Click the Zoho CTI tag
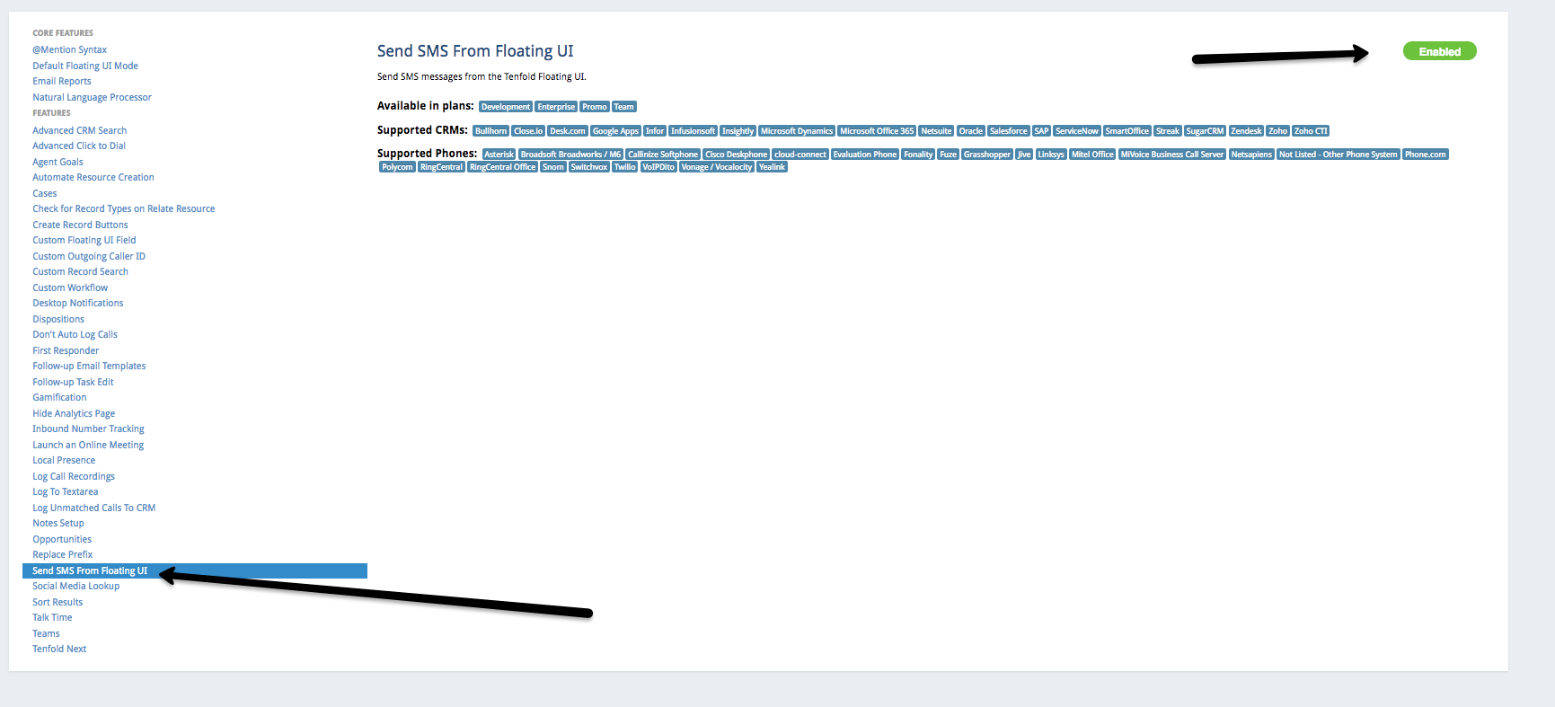The height and width of the screenshot is (707, 1555). (1311, 131)
